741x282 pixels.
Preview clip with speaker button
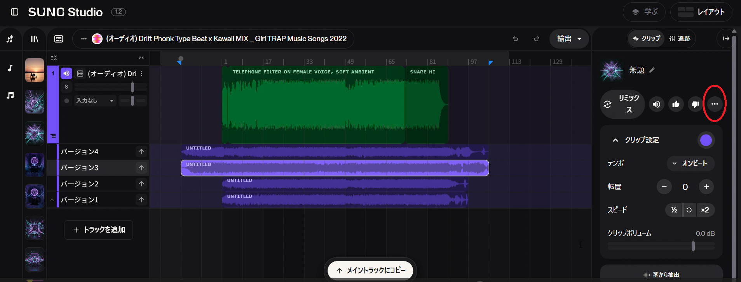656,104
